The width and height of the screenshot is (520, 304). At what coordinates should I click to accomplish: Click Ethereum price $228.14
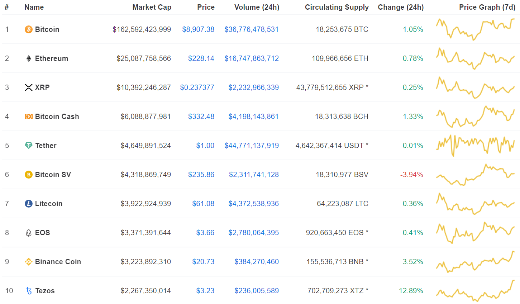[201, 58]
